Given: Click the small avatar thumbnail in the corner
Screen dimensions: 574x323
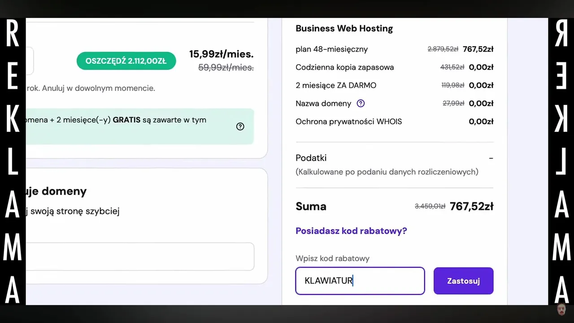Looking at the screenshot, I should (x=561, y=309).
